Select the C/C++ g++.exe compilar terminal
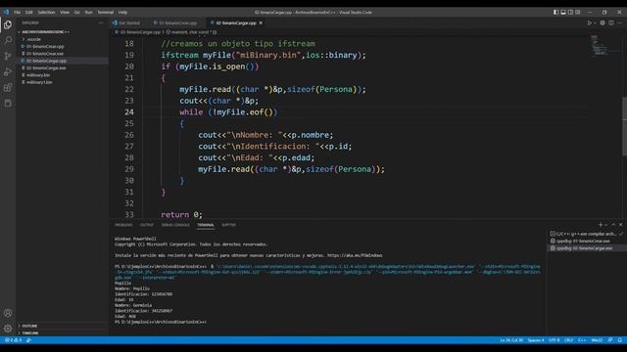 586,234
